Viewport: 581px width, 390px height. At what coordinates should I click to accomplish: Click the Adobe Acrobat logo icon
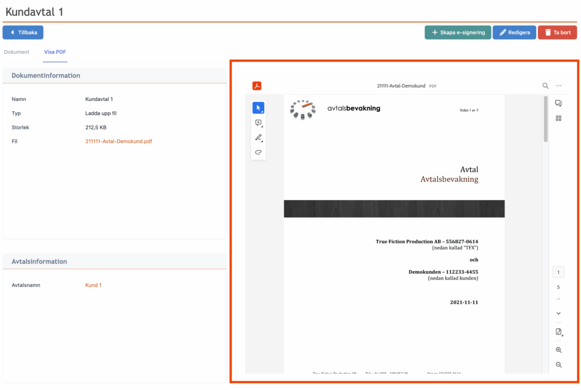[x=257, y=86]
